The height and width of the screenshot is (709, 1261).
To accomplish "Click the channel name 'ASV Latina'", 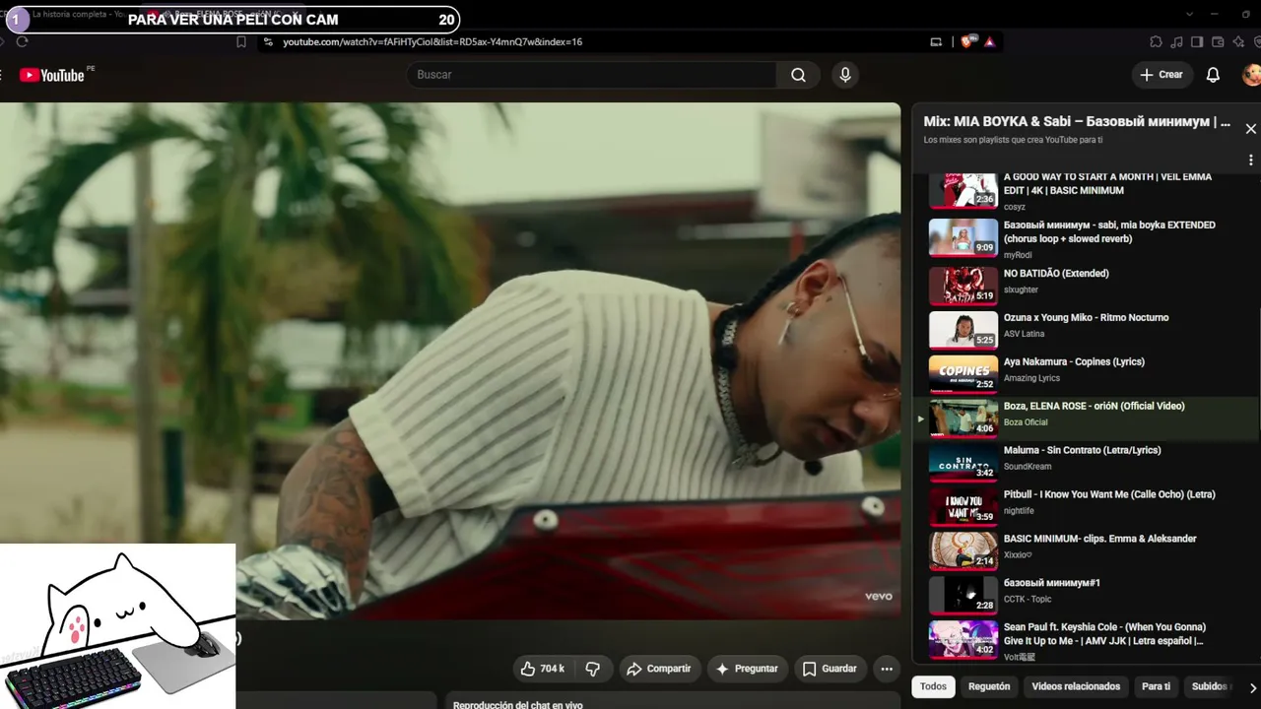I will (1024, 334).
